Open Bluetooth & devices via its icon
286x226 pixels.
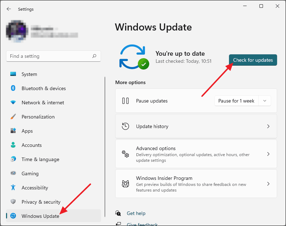point(13,88)
